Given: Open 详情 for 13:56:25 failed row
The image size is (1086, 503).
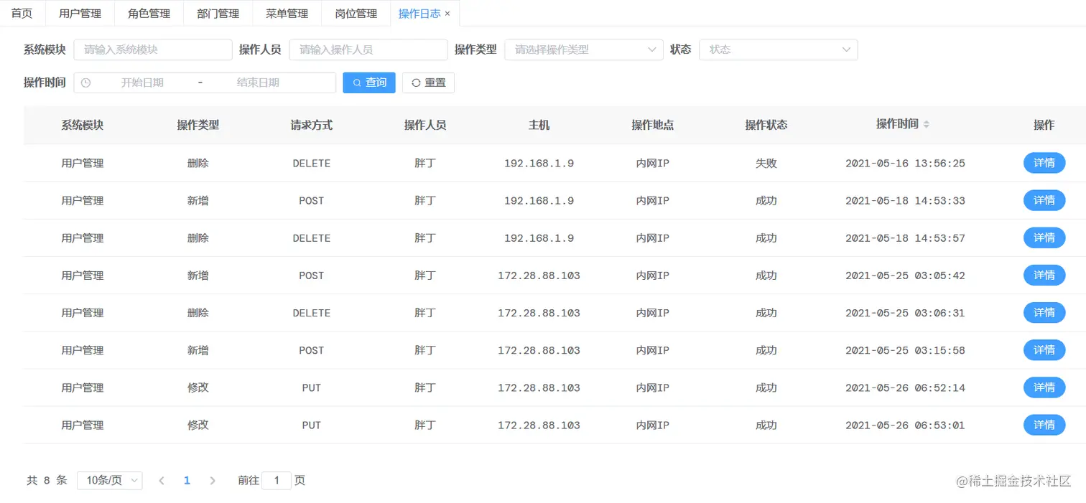Looking at the screenshot, I should (x=1044, y=163).
